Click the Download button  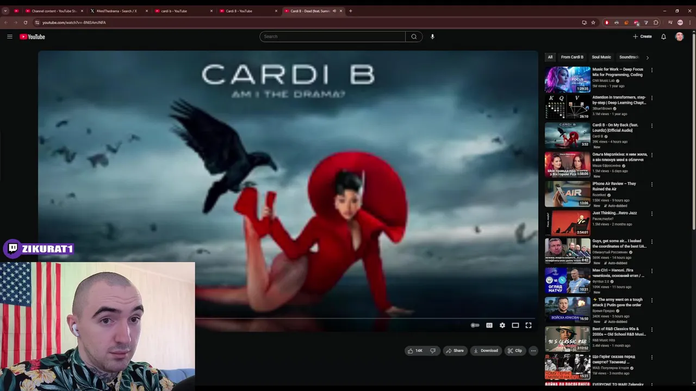coord(486,351)
